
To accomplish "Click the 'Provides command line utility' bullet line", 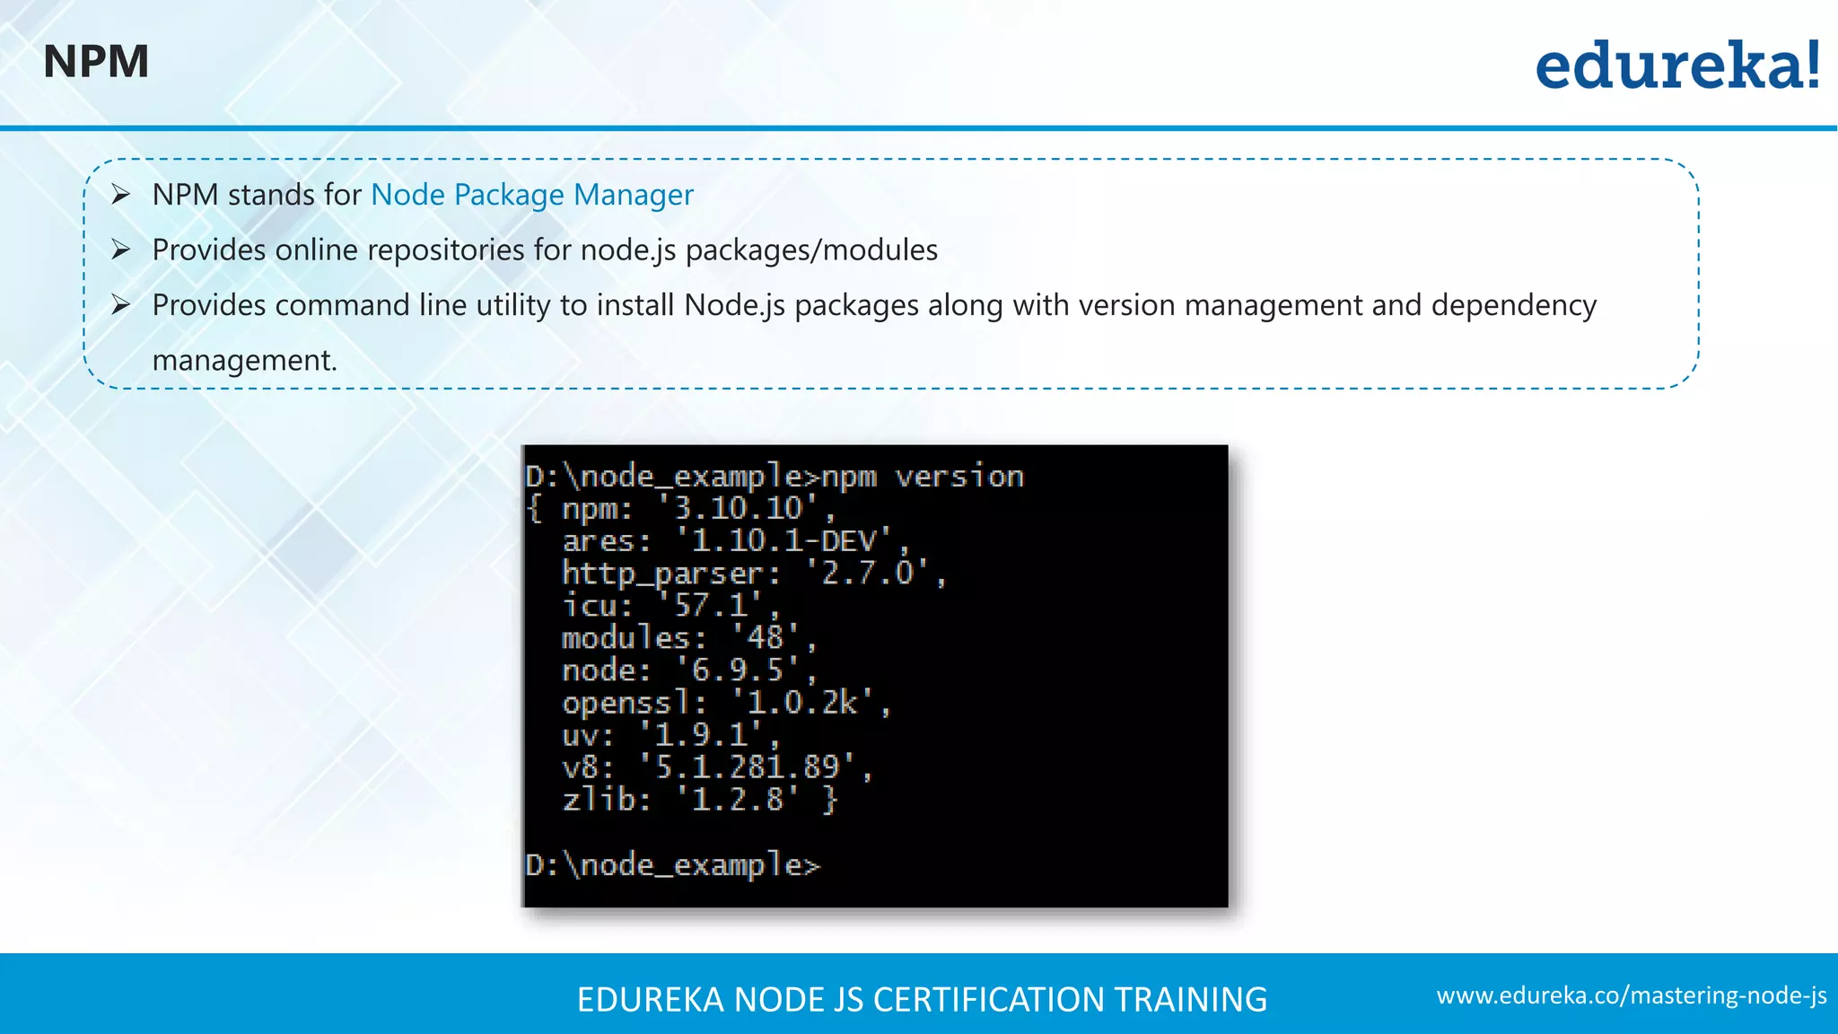I will (x=874, y=305).
